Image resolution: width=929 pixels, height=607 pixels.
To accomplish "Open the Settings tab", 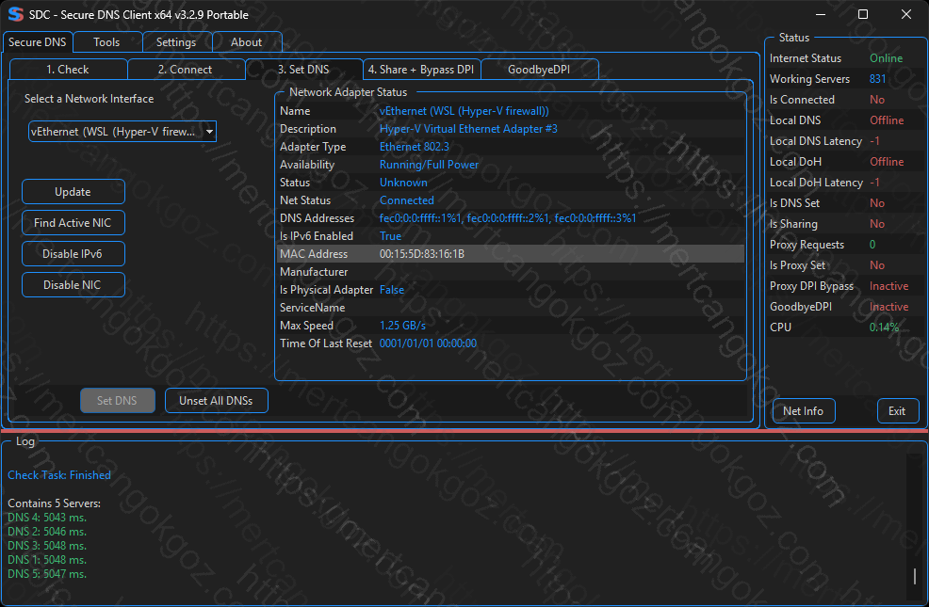I will pyautogui.click(x=176, y=42).
